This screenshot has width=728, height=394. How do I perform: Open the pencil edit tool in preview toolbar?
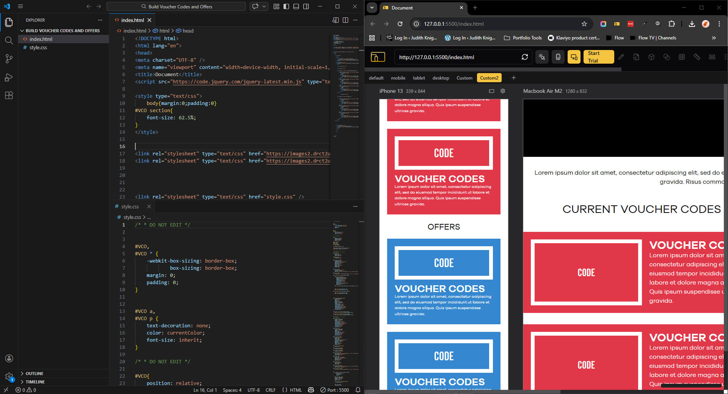coord(621,57)
